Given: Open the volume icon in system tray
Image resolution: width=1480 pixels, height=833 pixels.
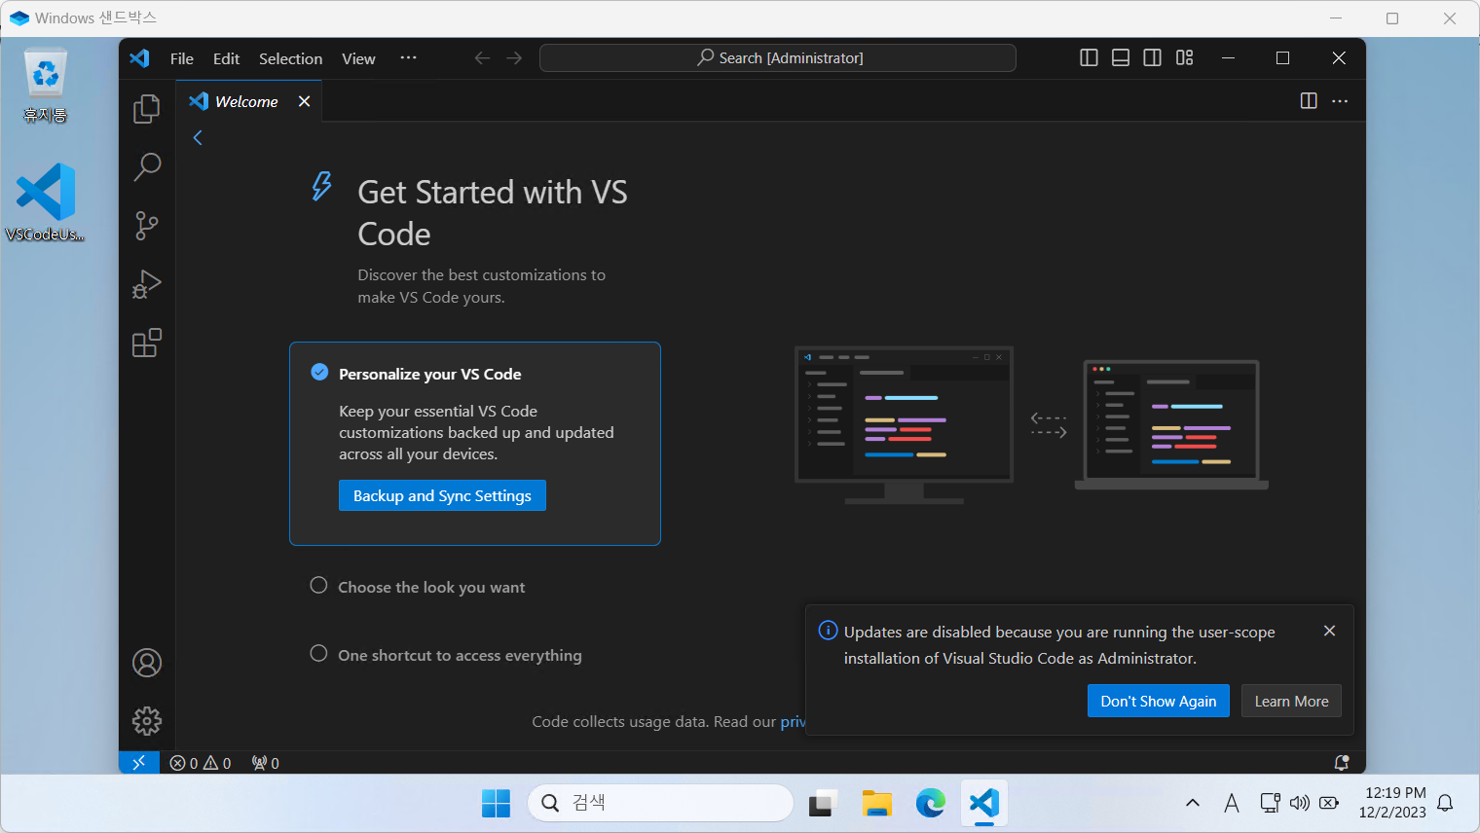Looking at the screenshot, I should click(x=1300, y=803).
